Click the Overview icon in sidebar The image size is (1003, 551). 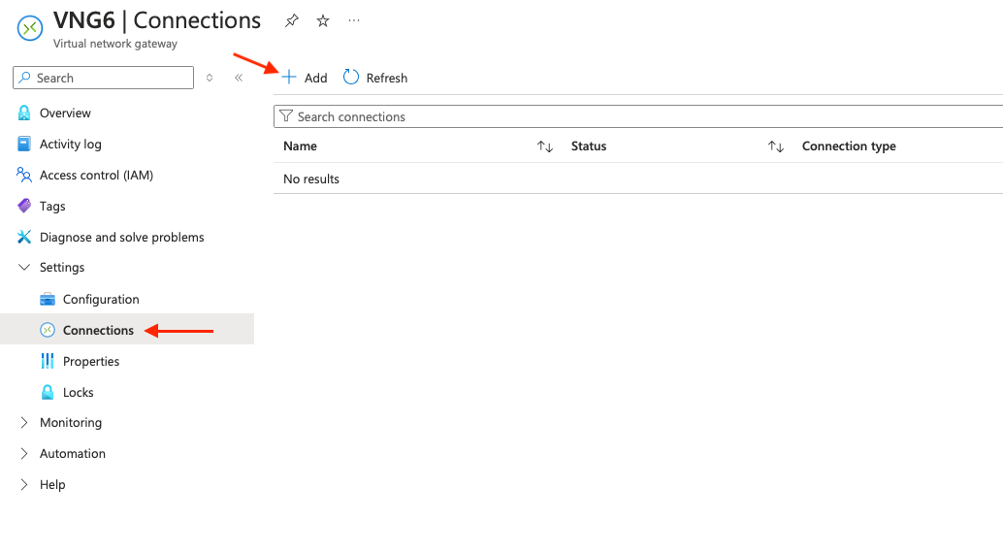pyautogui.click(x=24, y=113)
